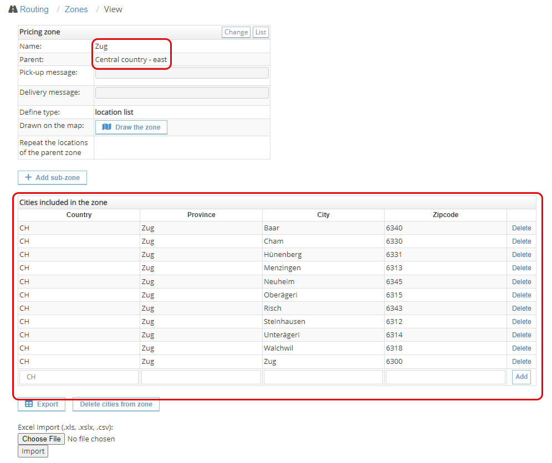Delete the Risch city entry
The height and width of the screenshot is (463, 552).
click(522, 308)
